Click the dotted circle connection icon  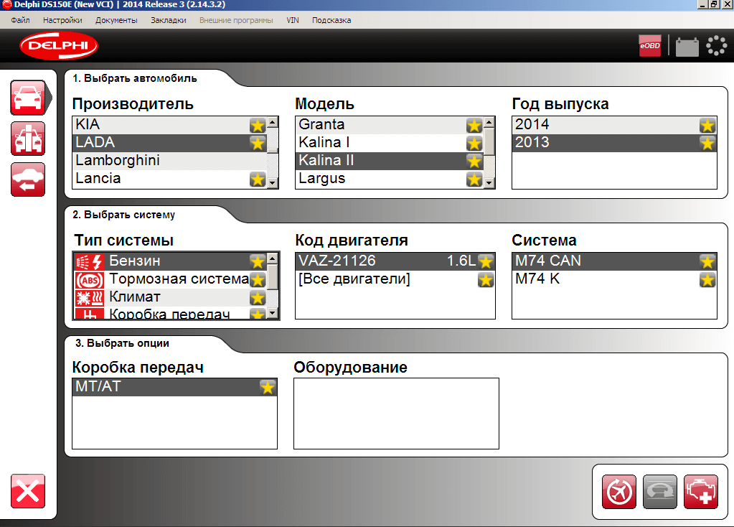(716, 46)
